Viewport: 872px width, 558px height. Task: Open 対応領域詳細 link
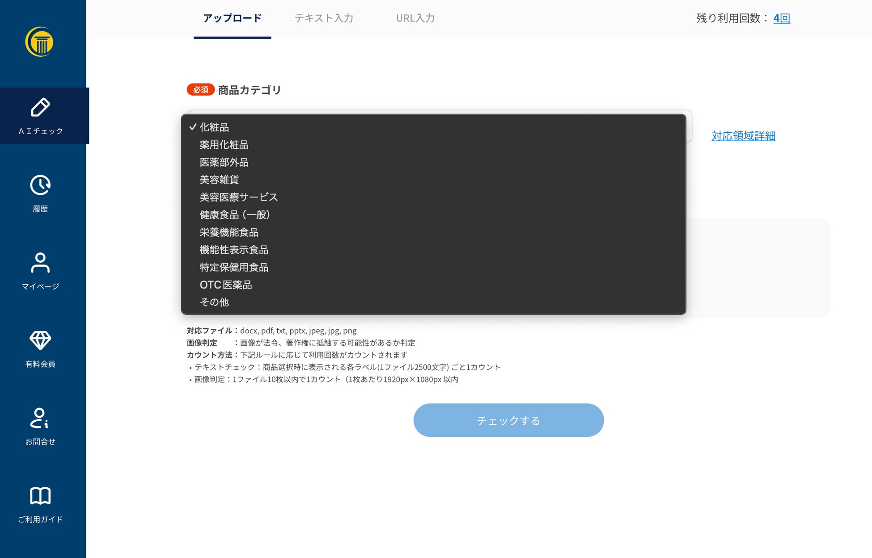pos(743,136)
